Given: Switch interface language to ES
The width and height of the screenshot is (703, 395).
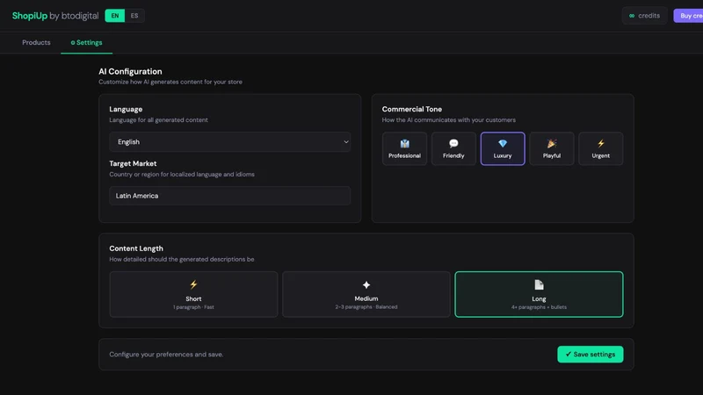Looking at the screenshot, I should tap(134, 16).
